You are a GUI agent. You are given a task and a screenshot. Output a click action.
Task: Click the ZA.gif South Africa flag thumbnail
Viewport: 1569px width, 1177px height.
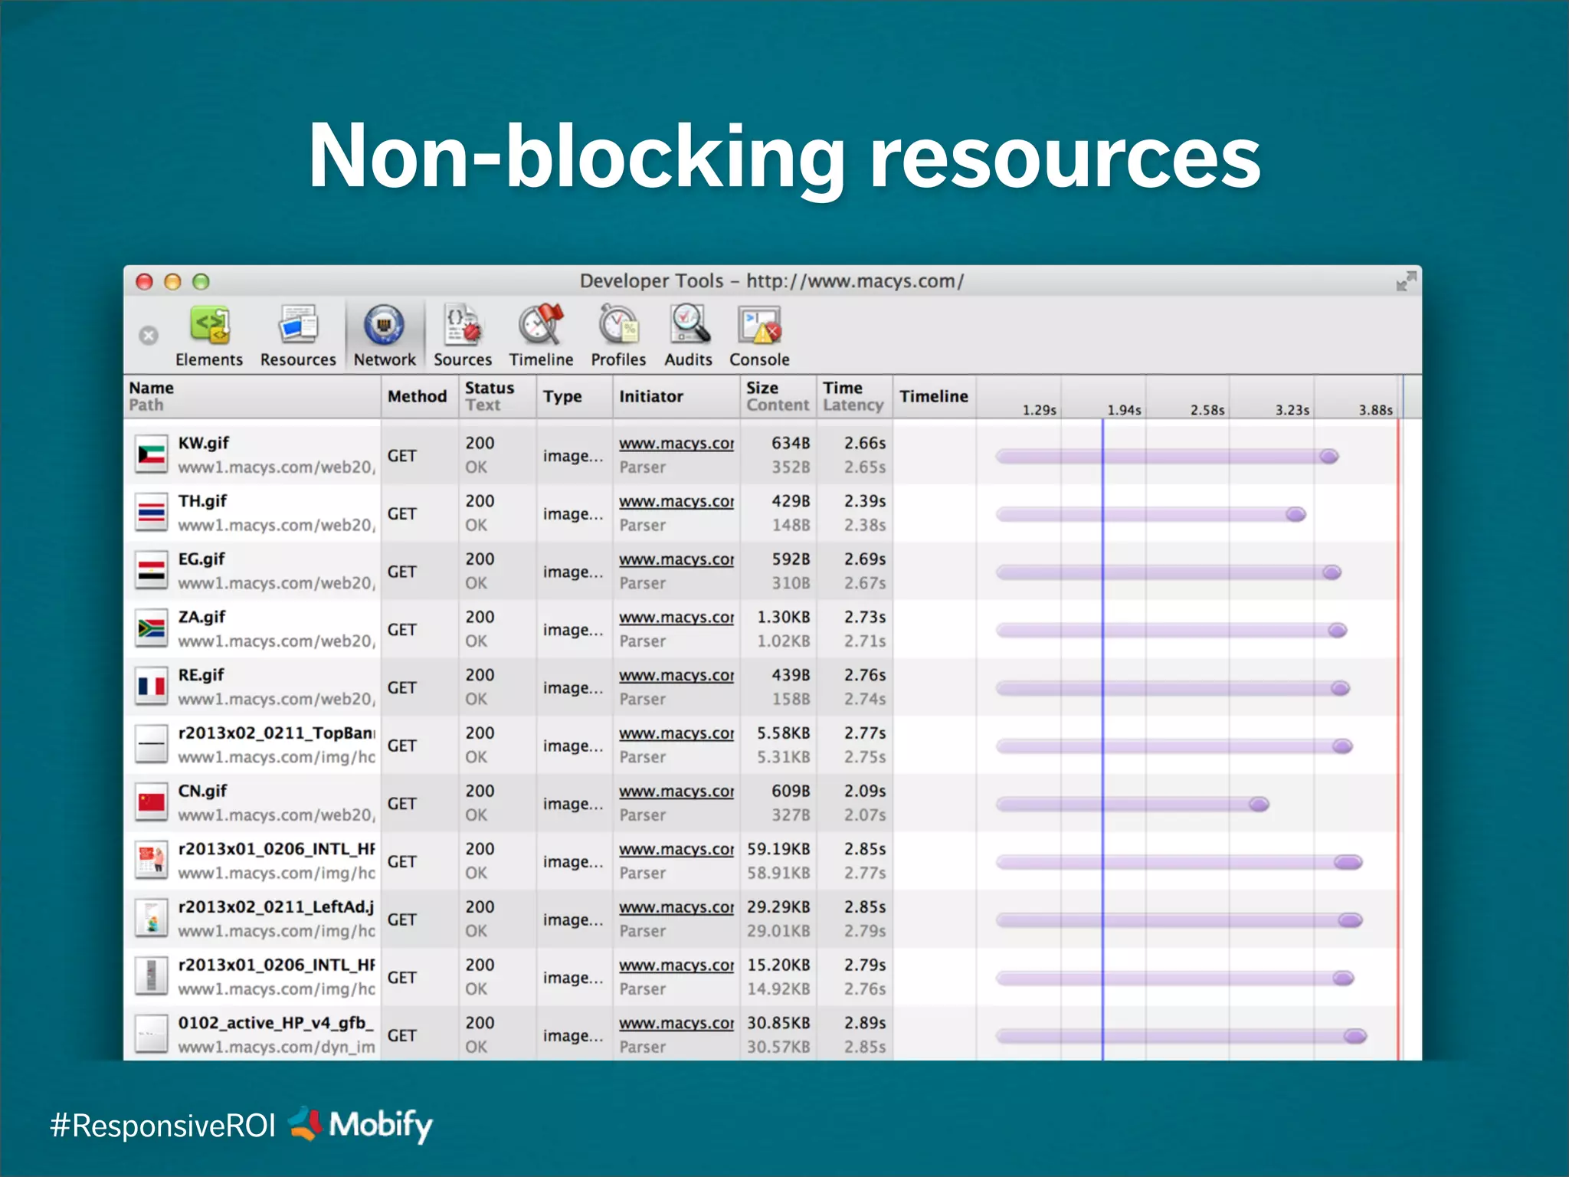[x=152, y=629]
